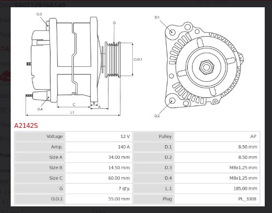The width and height of the screenshot is (272, 213).
Task: Select the Size C label cell
Action: (40, 178)
